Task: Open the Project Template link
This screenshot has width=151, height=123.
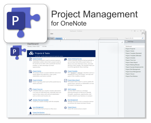Action: [72, 71]
